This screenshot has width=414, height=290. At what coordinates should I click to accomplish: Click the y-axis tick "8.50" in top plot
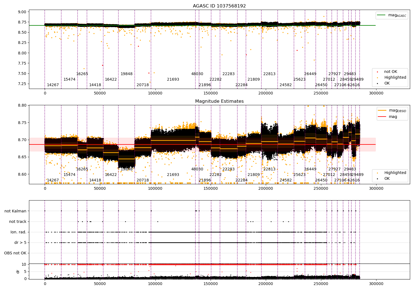click(22, 33)
